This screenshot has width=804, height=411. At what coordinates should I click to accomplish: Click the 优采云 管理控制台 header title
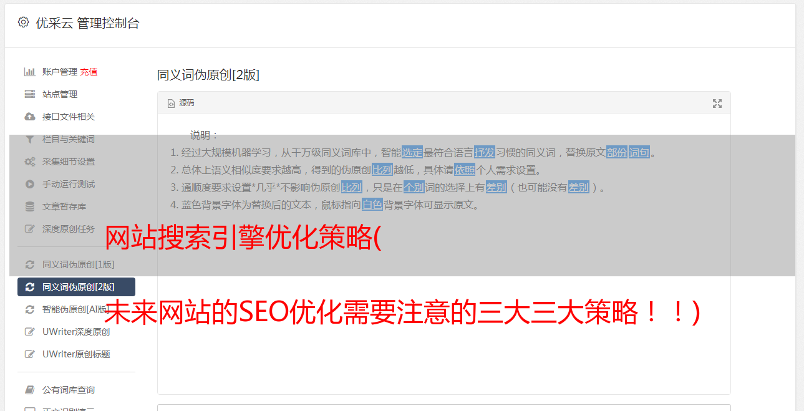coord(87,23)
